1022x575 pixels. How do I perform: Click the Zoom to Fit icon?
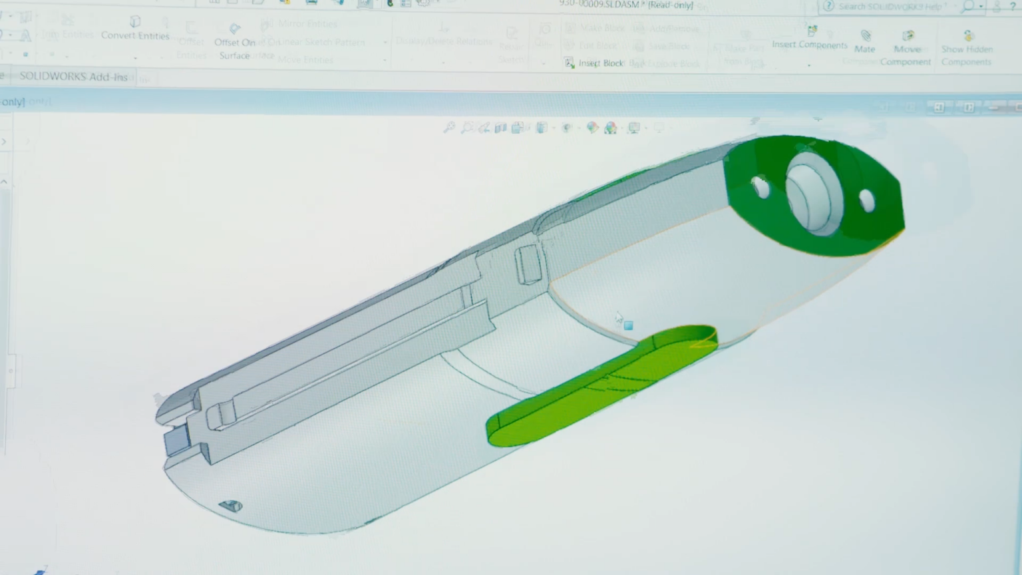tap(450, 127)
